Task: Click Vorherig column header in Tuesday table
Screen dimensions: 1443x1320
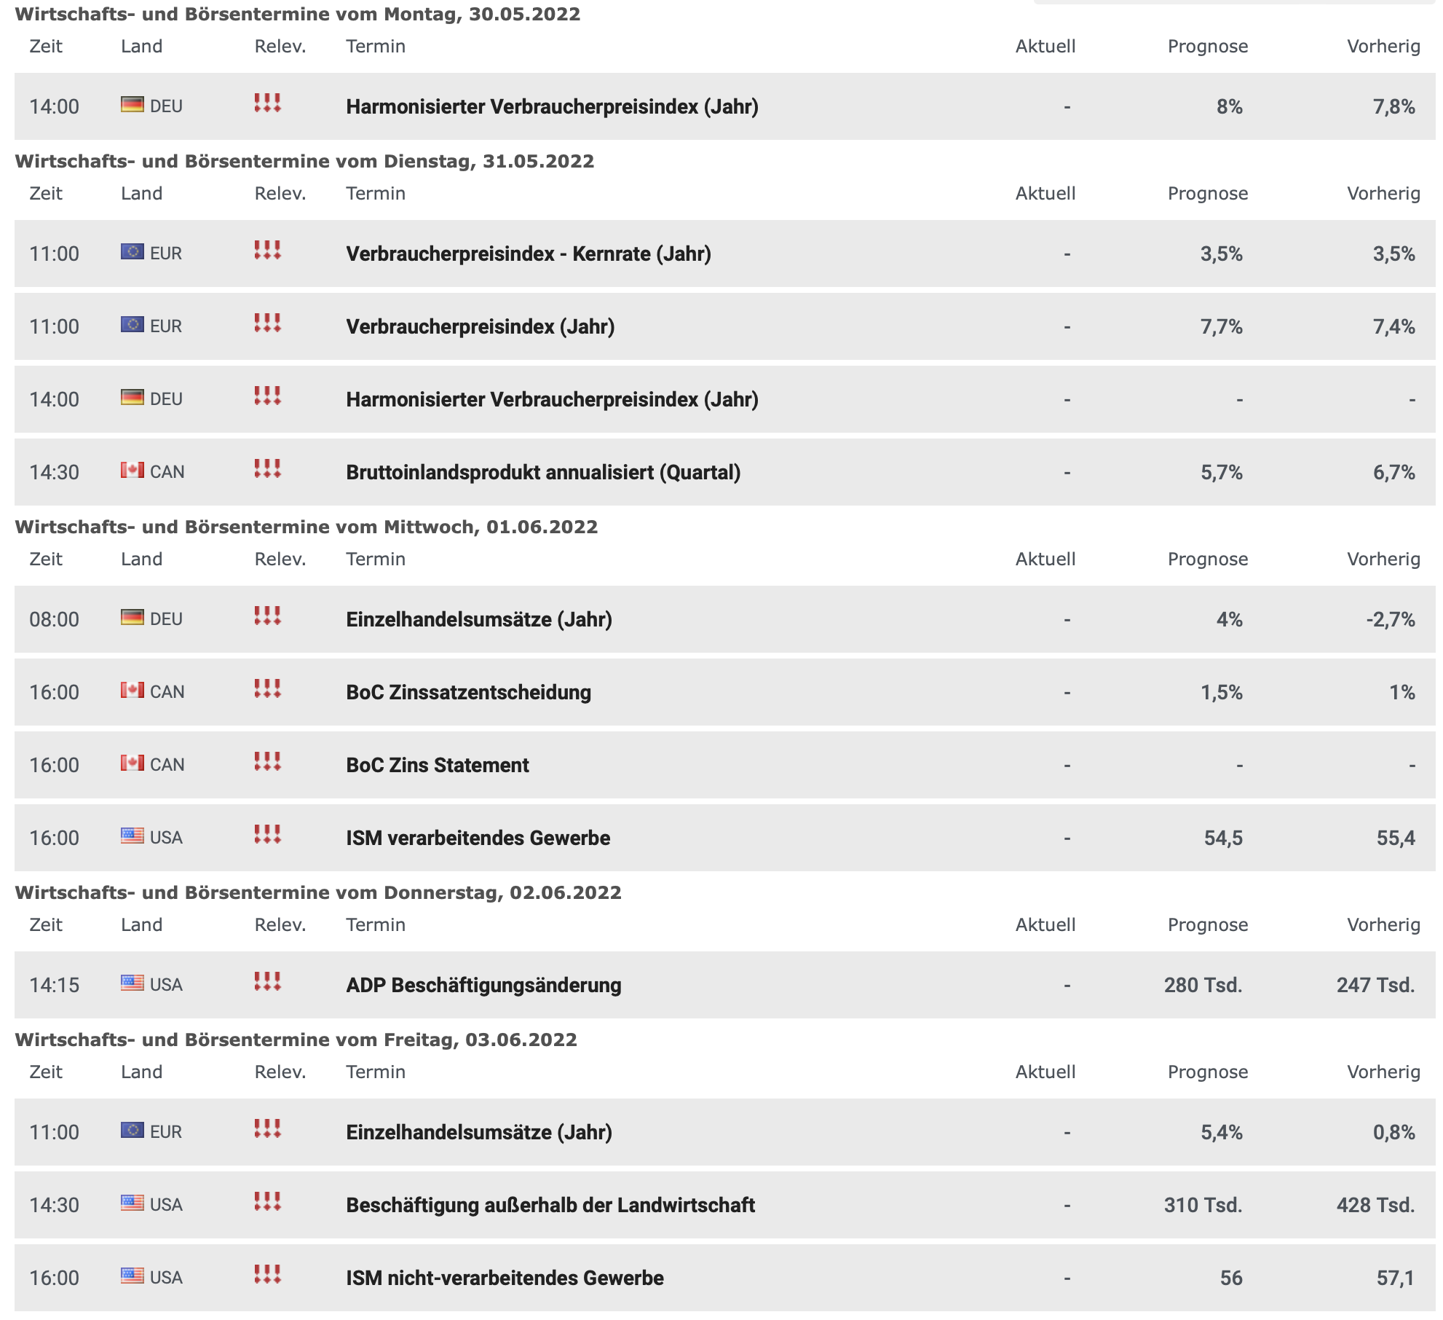Action: tap(1383, 194)
